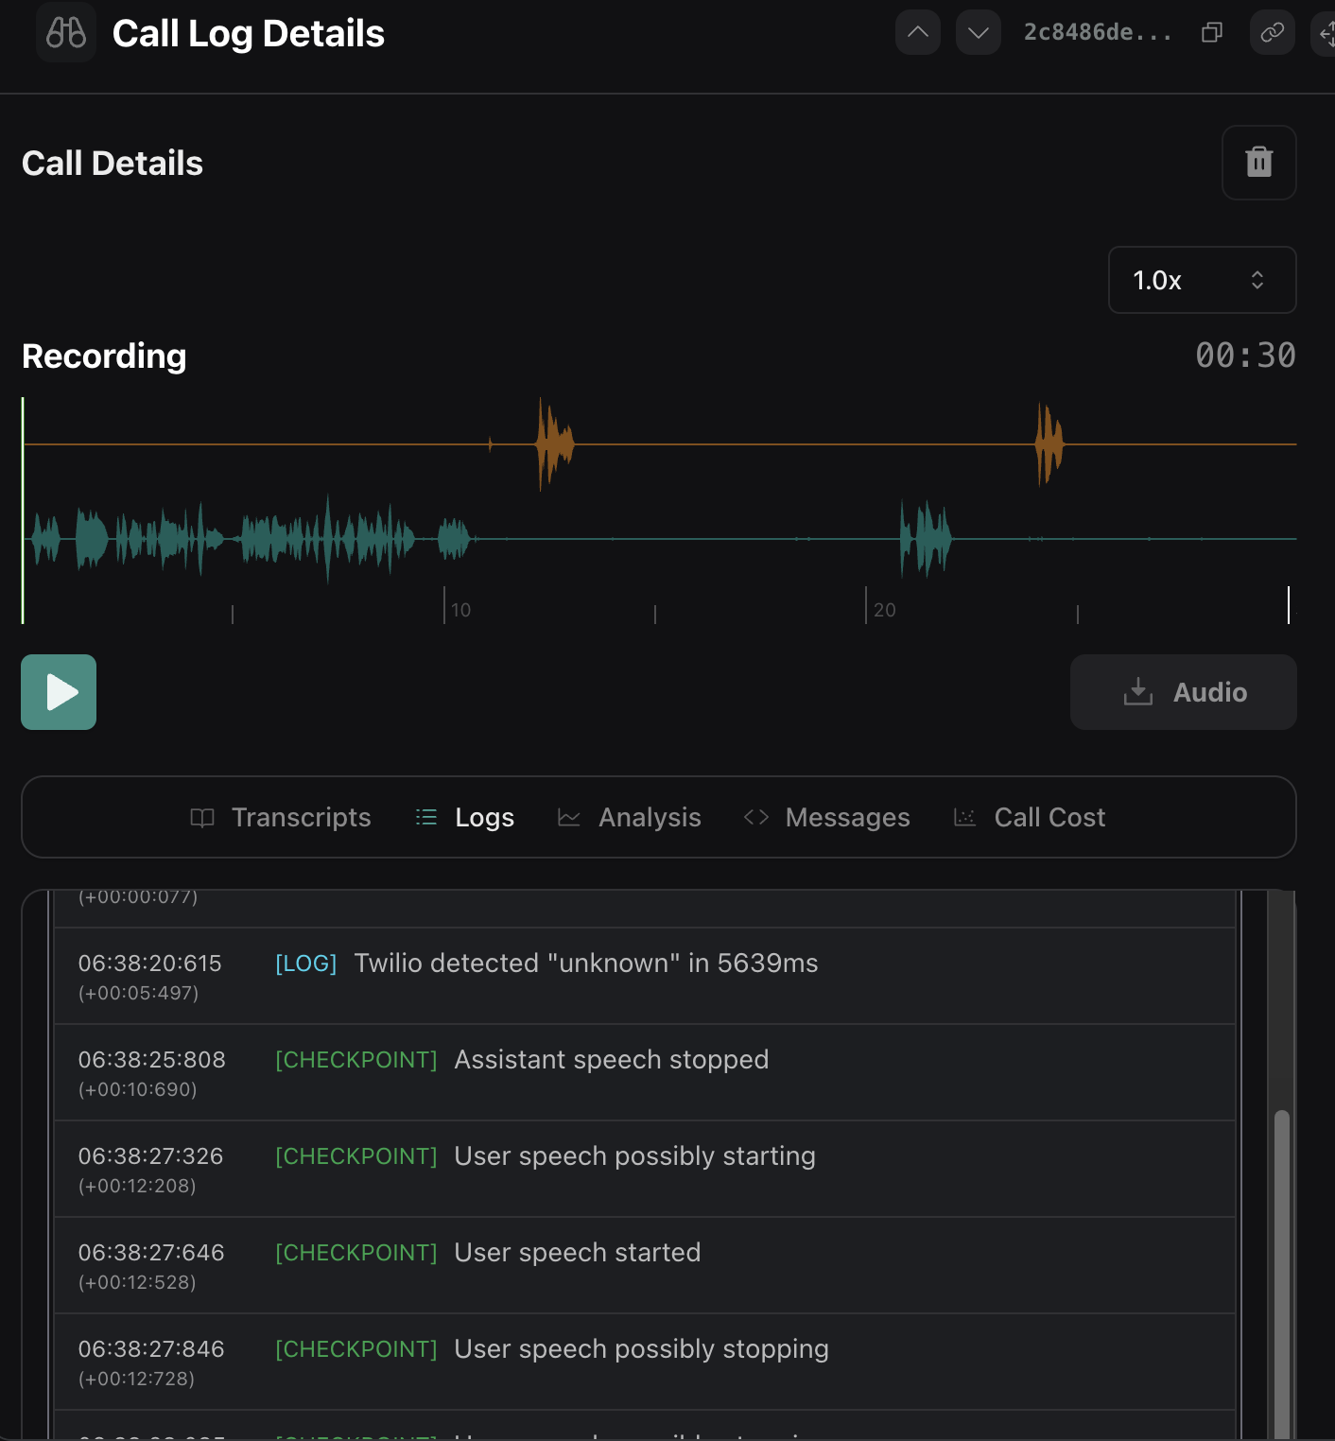Select the User speech possibly starting message
The height and width of the screenshot is (1441, 1335).
point(635,1155)
